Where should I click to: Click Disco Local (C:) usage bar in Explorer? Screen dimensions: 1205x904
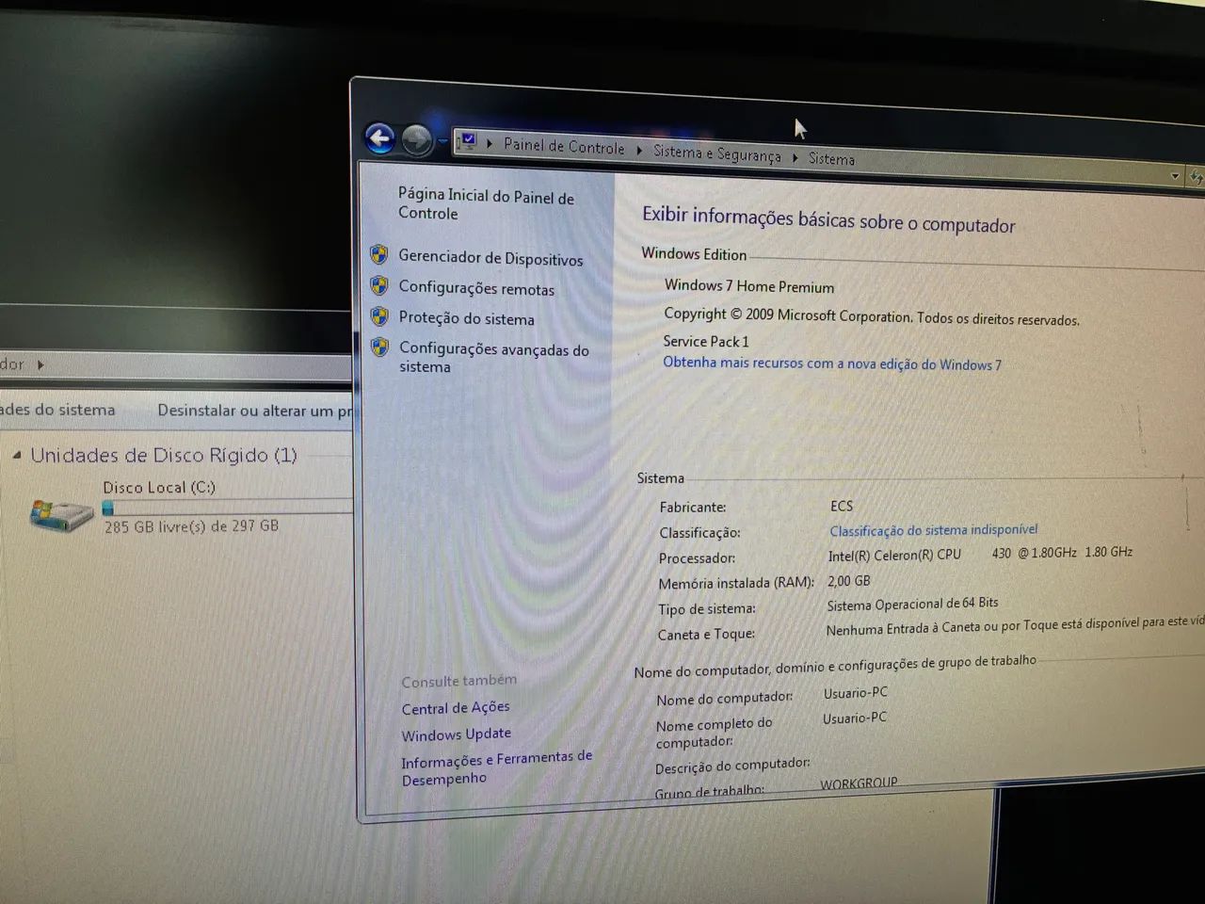click(x=227, y=508)
